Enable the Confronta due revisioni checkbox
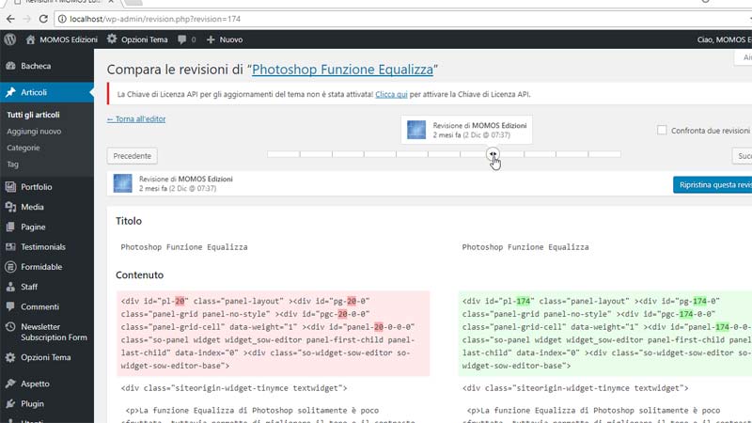Viewport: 752px width, 423px height. (x=662, y=130)
